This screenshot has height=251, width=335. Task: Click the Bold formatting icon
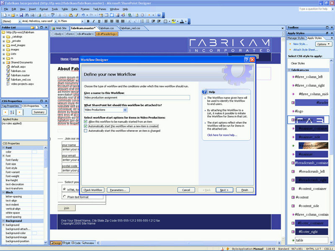point(88,21)
